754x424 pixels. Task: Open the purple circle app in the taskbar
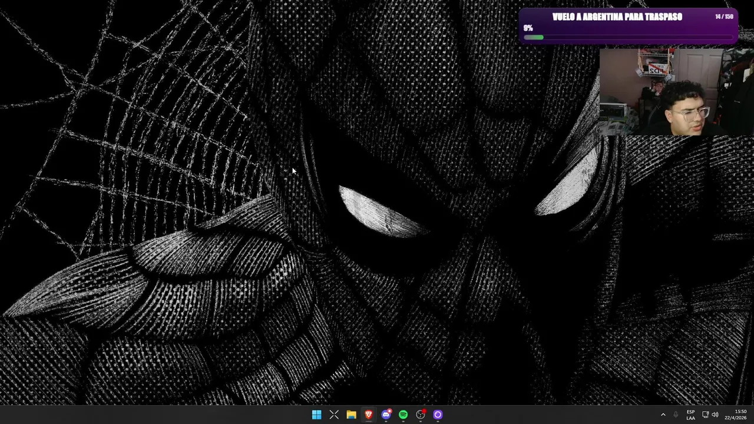[x=438, y=415]
